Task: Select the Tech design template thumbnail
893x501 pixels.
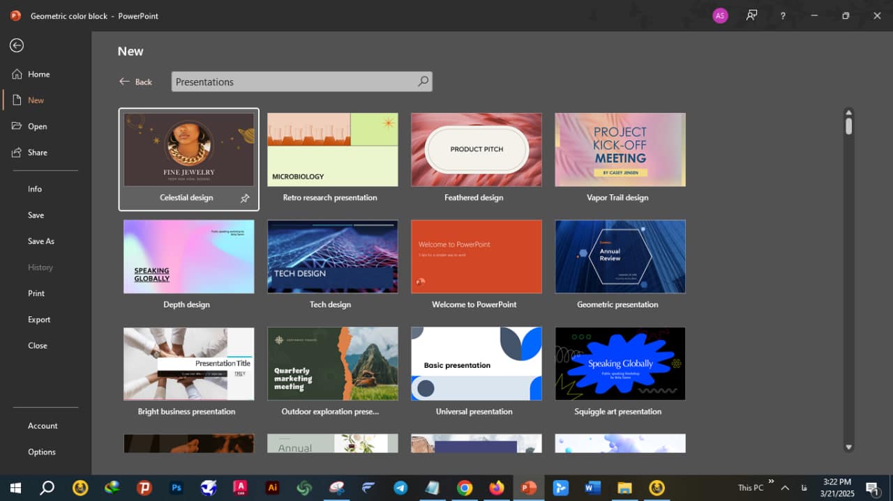Action: tap(332, 256)
